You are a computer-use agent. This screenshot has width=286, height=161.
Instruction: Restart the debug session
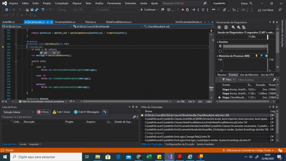coord(187,10)
